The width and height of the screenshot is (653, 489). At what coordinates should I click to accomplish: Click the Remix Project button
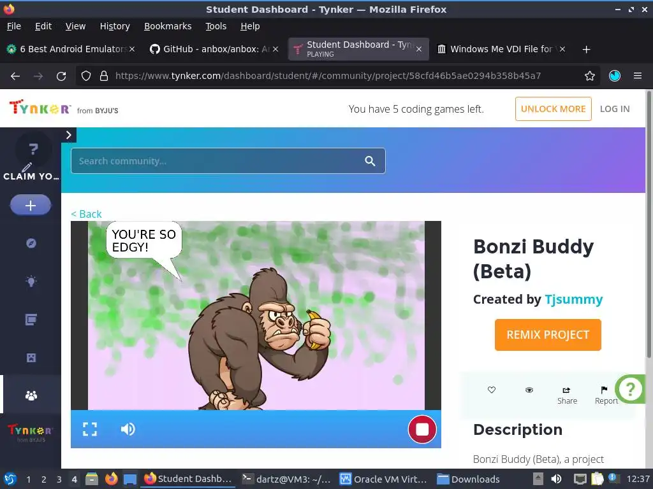[548, 335]
